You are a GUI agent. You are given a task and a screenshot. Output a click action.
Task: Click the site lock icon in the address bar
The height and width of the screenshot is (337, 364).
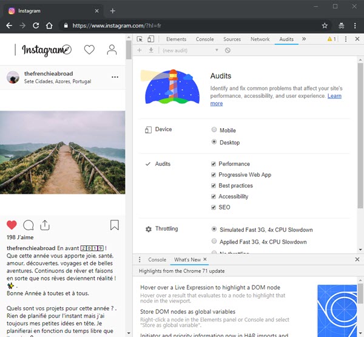click(66, 26)
